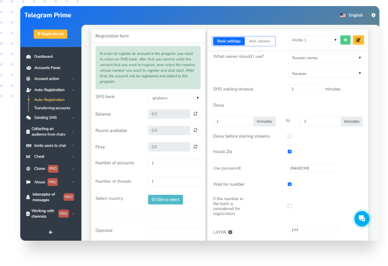The width and height of the screenshot is (388, 266).
Task: Collapse the sidebar using the left arrow
Action: (x=51, y=232)
